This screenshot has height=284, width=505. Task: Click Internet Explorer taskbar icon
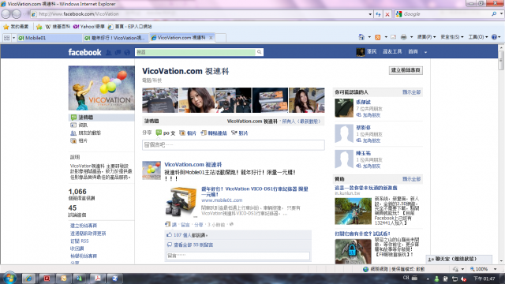point(28,278)
